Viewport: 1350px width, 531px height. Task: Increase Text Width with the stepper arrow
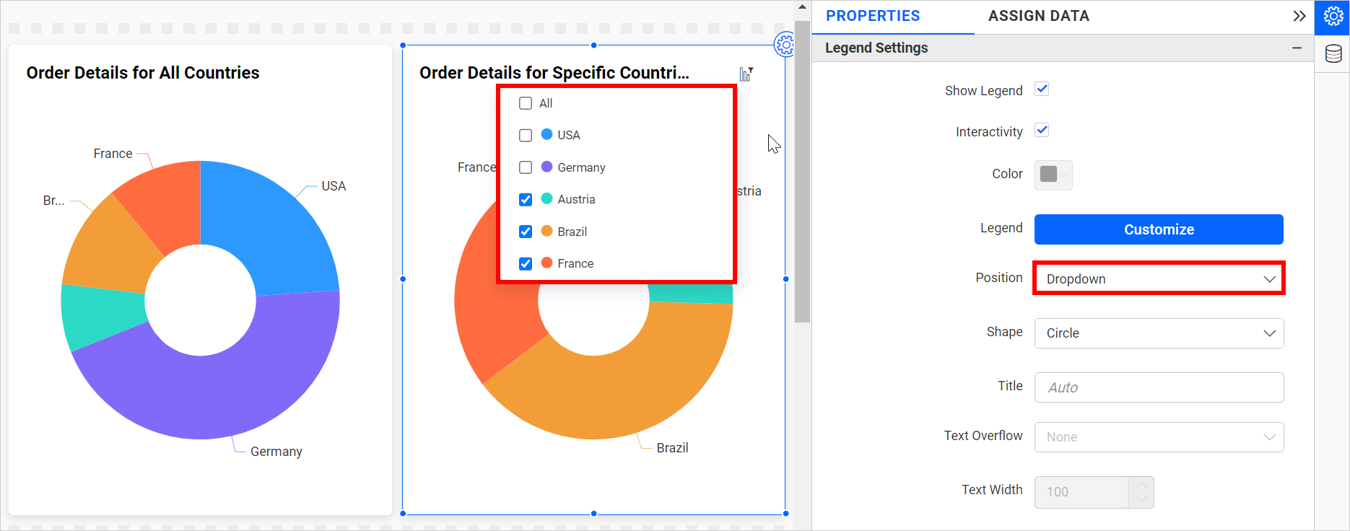1141,485
